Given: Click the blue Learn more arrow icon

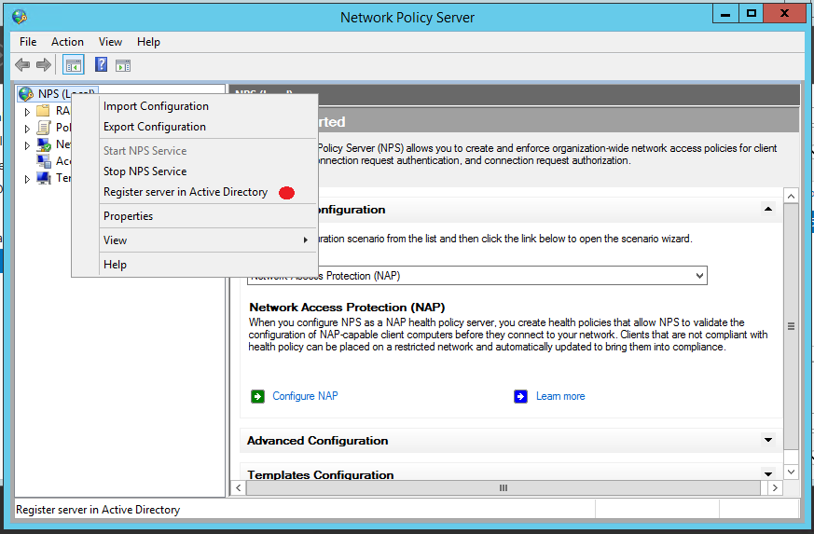Looking at the screenshot, I should pyautogui.click(x=520, y=396).
